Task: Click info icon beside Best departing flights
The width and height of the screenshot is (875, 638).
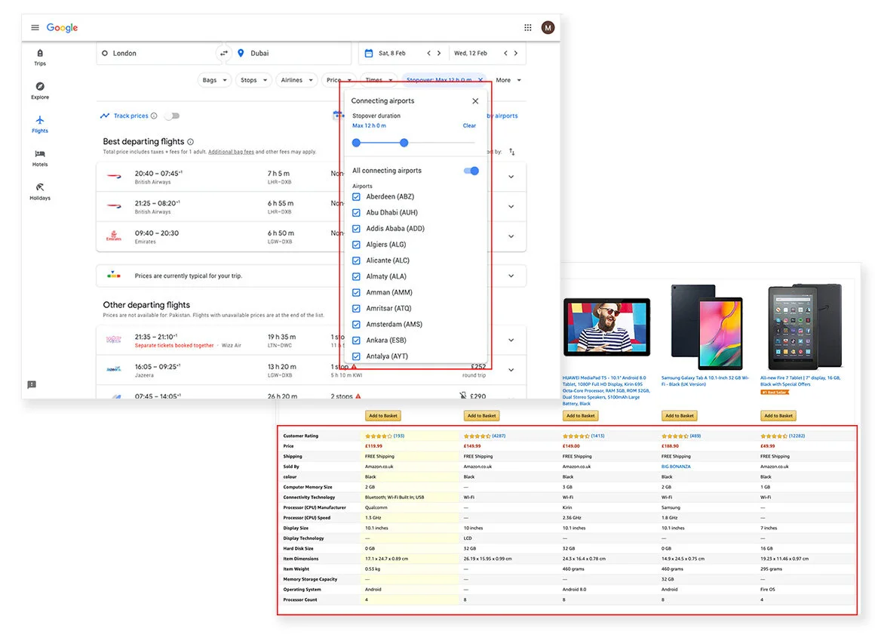Action: (x=190, y=142)
